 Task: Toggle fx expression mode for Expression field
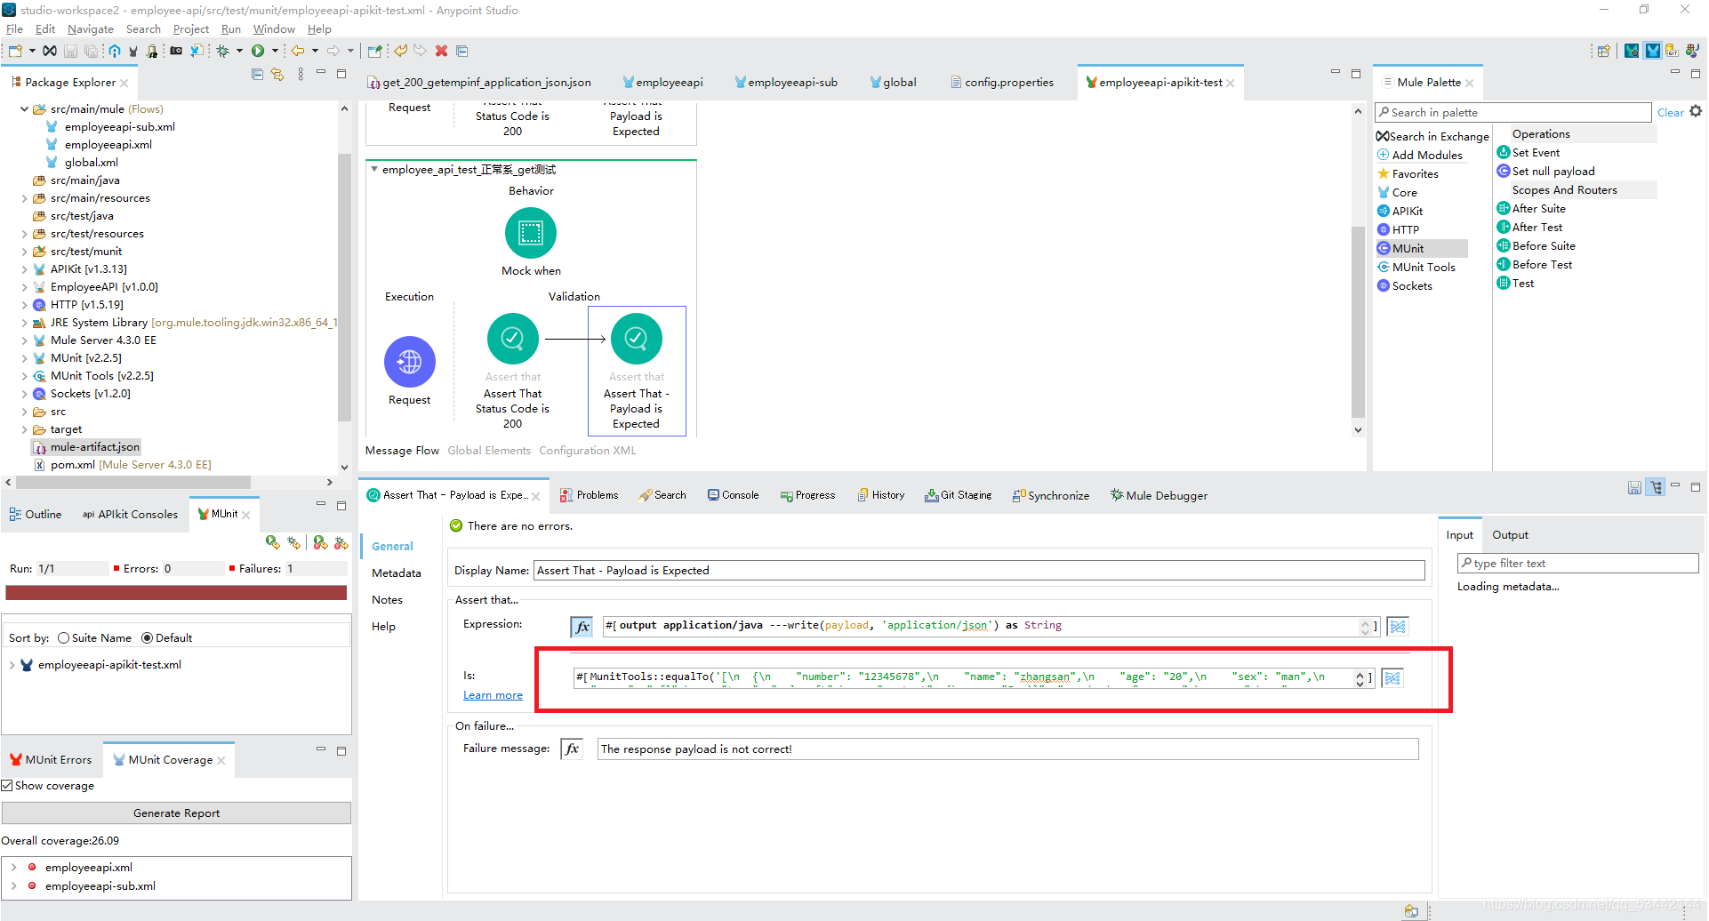[x=582, y=627]
